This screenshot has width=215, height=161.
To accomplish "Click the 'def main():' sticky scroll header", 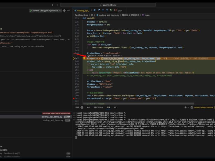I will pos(89,18).
